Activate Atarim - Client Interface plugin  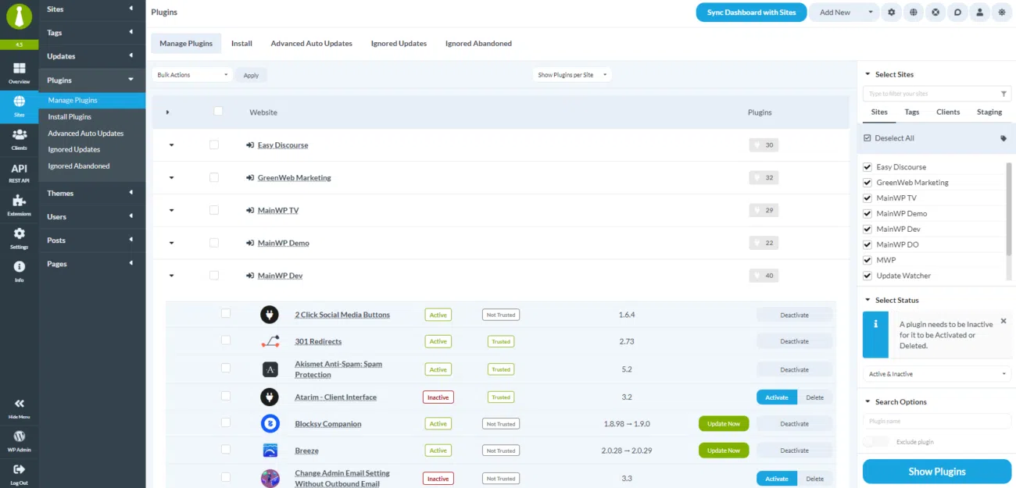777,397
